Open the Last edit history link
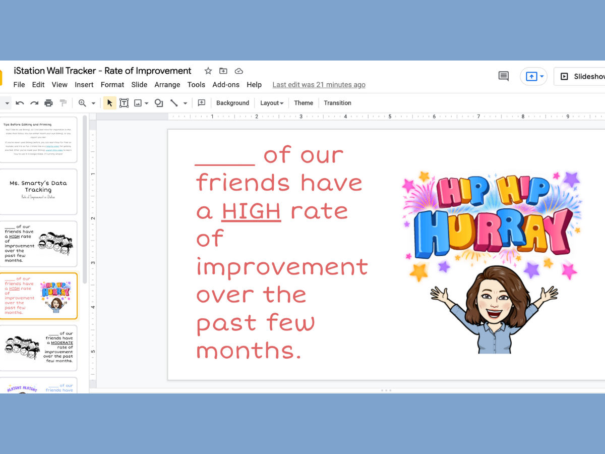Screen dimensions: 605x454 319,85
